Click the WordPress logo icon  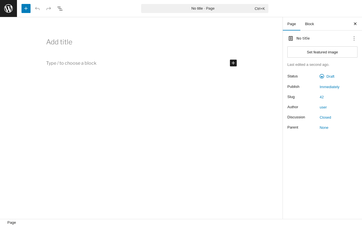tap(8, 8)
